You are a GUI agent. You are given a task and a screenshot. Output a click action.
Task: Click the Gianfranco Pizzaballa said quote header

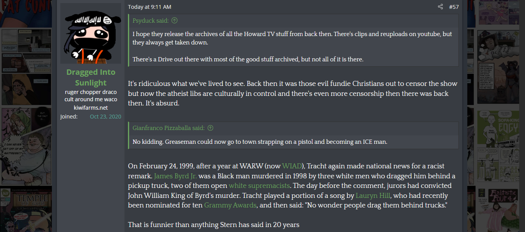(169, 128)
